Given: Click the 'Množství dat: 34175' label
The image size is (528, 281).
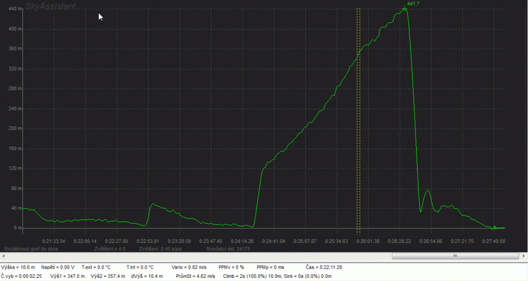Looking at the screenshot, I should pyautogui.click(x=228, y=249).
